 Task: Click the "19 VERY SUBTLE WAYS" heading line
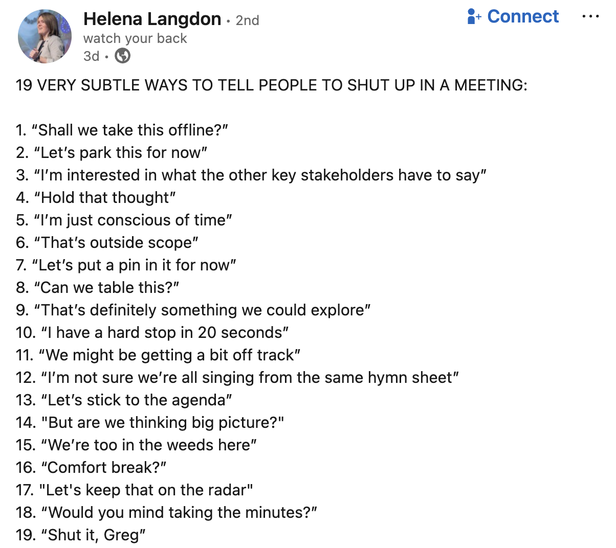coord(271,85)
